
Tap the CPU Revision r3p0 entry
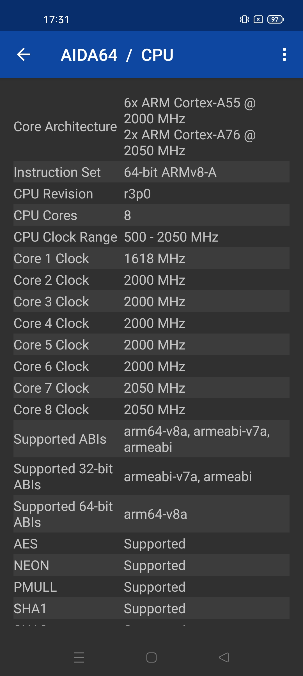(151, 193)
